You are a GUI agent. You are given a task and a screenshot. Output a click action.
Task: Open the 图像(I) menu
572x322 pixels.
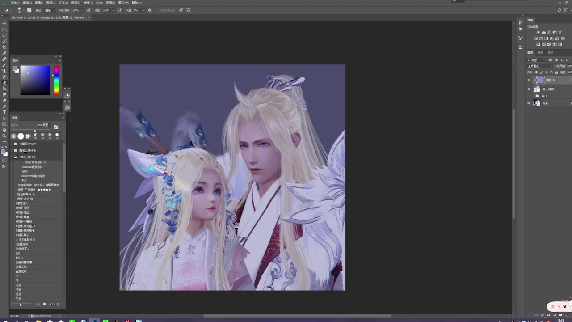click(39, 3)
